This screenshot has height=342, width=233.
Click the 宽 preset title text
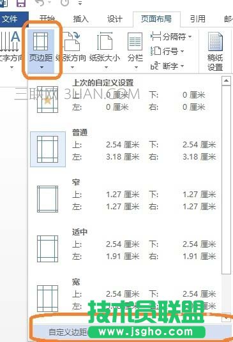pos(76,282)
